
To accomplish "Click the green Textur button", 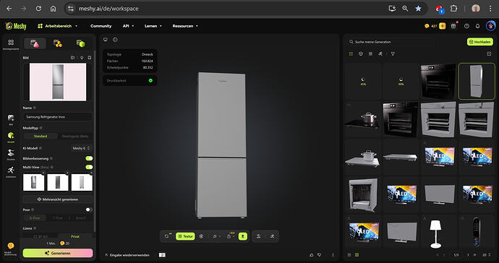I will 185,236.
